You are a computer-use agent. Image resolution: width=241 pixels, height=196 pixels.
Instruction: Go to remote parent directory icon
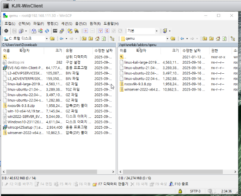(205, 39)
